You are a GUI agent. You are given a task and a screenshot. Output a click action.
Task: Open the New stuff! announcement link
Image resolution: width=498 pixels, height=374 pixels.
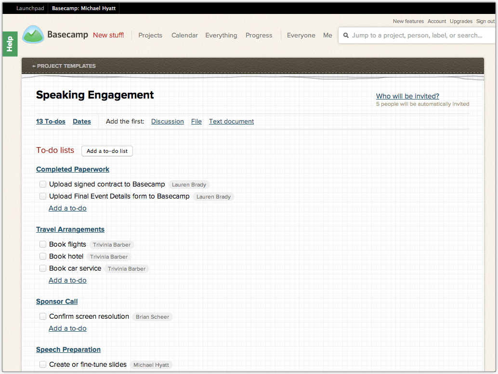click(108, 35)
